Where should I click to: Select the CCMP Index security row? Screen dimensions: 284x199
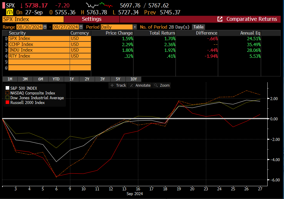pos(39,44)
